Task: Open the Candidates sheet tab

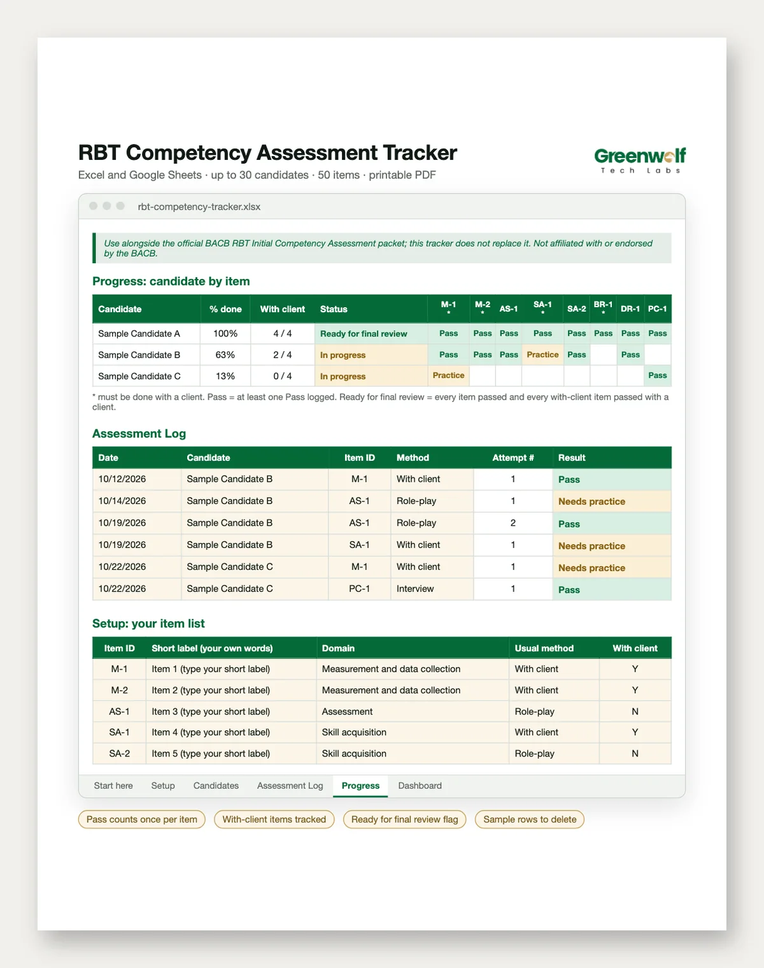Action: tap(216, 786)
